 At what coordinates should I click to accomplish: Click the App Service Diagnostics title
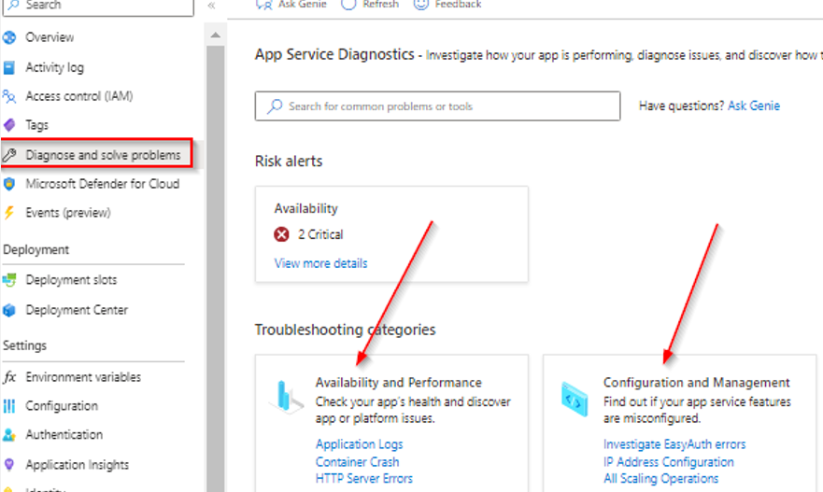[334, 54]
